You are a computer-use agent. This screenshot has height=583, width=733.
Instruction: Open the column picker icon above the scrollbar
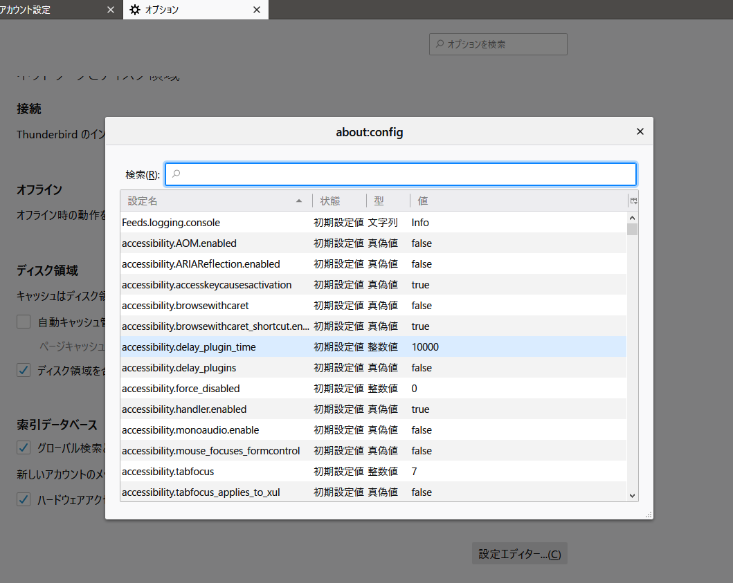click(633, 200)
